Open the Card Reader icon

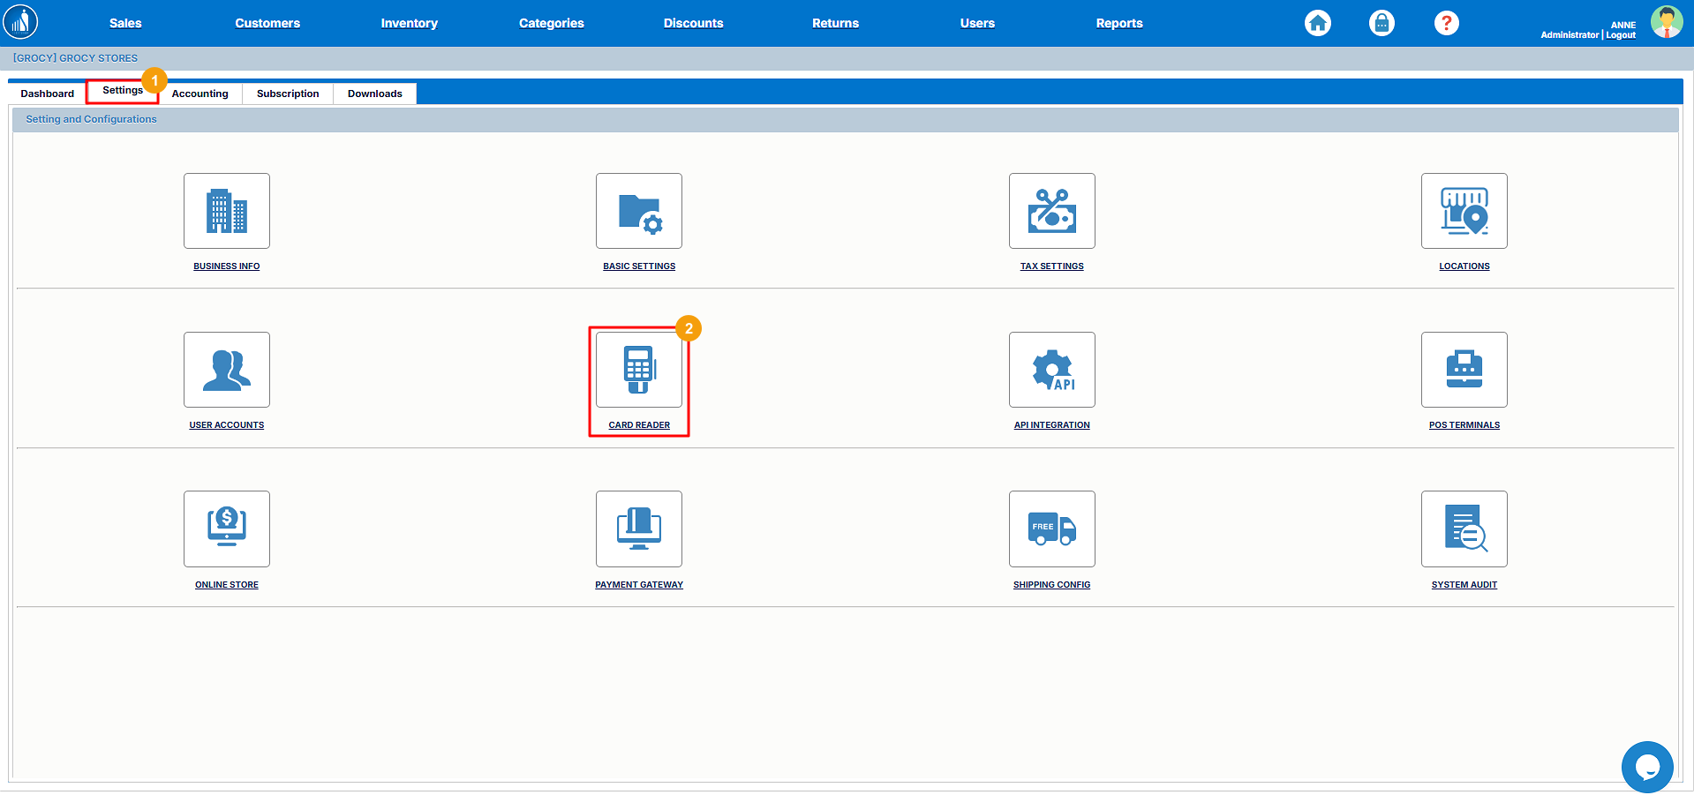click(x=638, y=370)
